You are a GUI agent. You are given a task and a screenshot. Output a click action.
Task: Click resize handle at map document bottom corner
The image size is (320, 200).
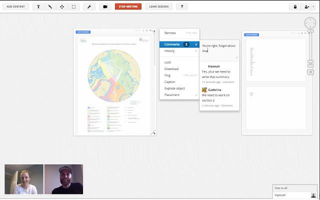(x=153, y=132)
